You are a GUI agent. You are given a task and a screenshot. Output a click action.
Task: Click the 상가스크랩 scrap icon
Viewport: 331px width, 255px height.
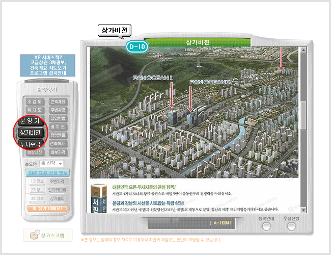(x=36, y=236)
